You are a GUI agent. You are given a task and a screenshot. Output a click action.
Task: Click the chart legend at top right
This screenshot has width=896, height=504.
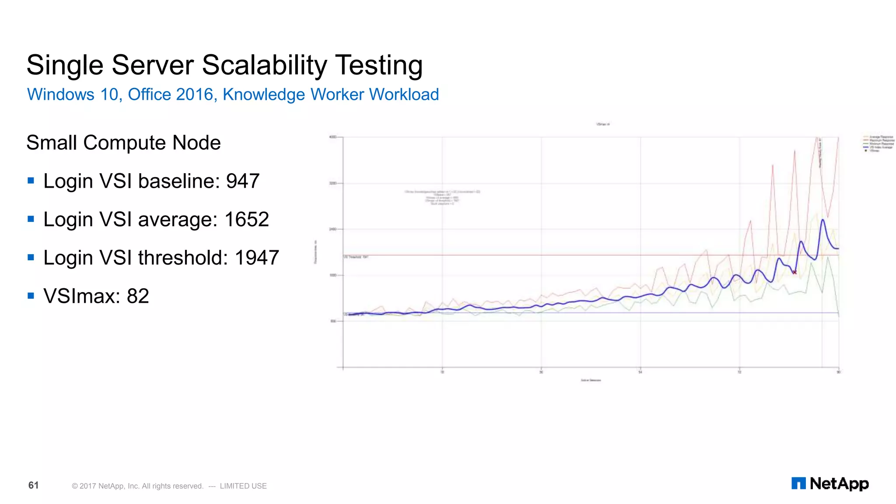(878, 143)
